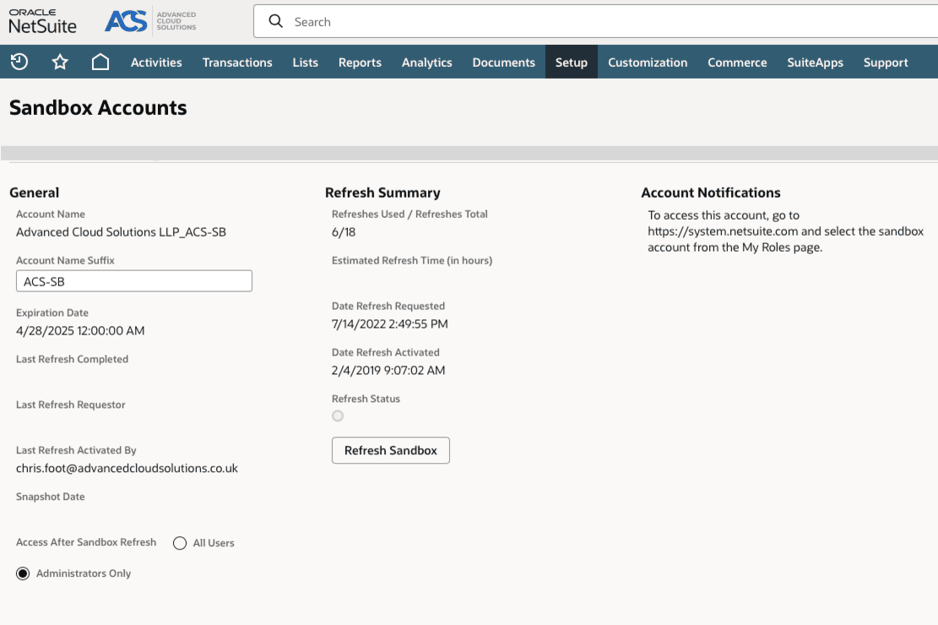Open the Reports menu

coord(360,62)
